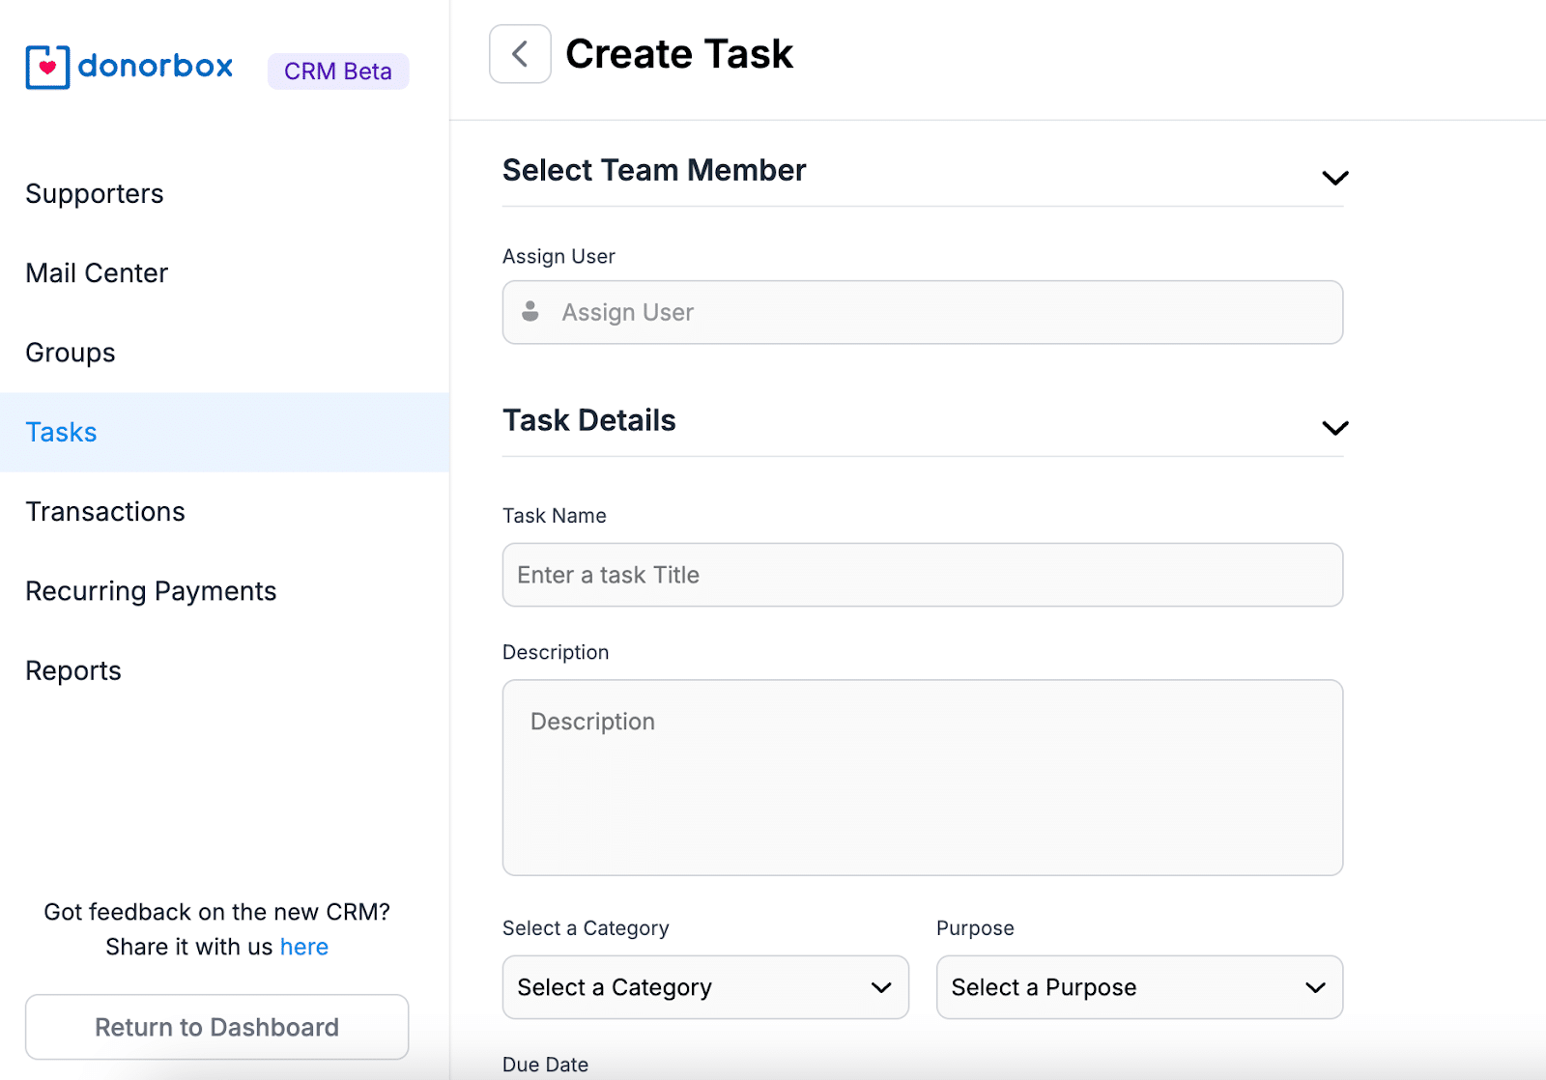
Task: Click the CRM Beta badge
Action: (338, 71)
